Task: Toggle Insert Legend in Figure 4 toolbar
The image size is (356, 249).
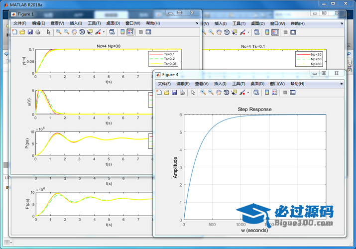Action: tap(275, 93)
